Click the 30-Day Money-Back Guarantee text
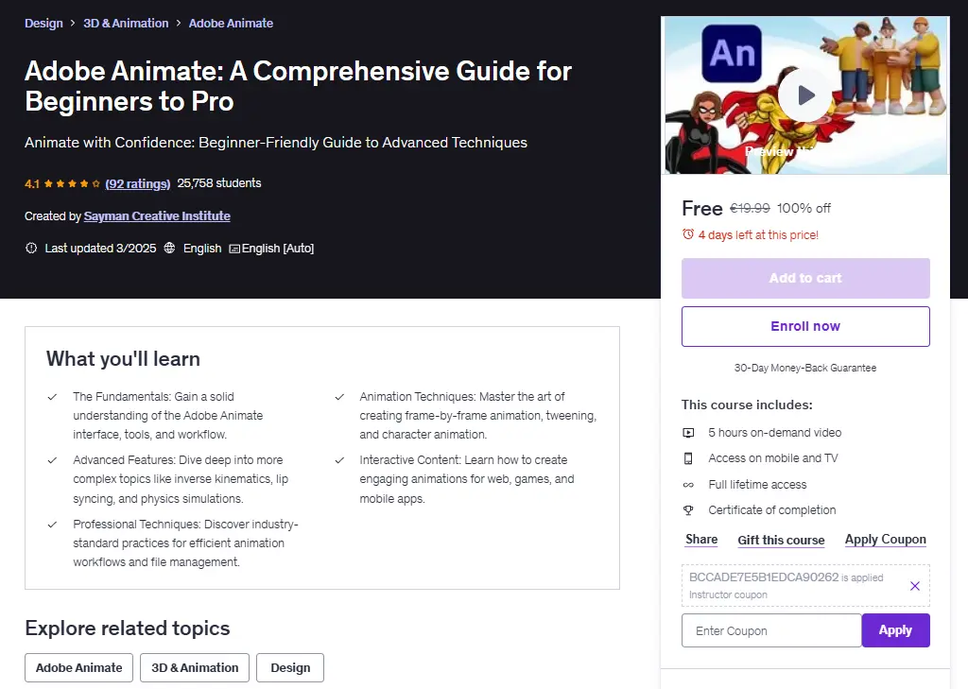This screenshot has width=968, height=689. tap(805, 368)
